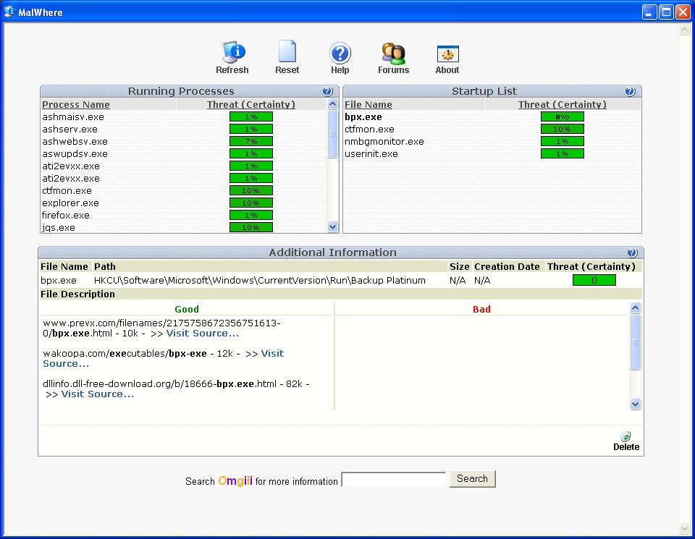
Task: Open the Help question-mark icon
Action: [340, 53]
